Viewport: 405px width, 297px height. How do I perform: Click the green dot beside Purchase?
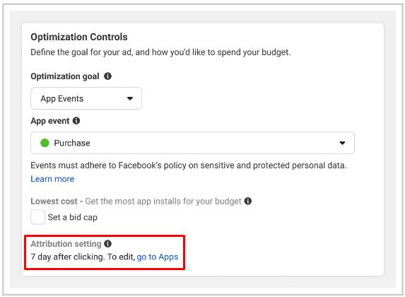tap(45, 143)
